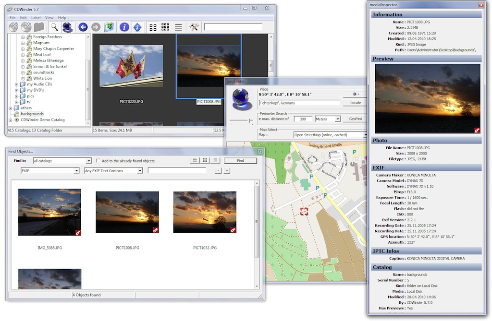
Task: Select the PICT0220.JPG flags thumbnail
Action: click(131, 66)
